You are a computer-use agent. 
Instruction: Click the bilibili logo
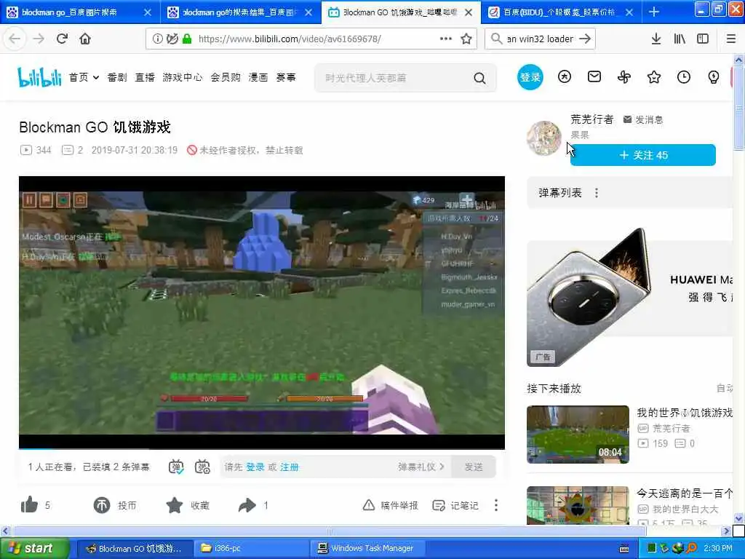pyautogui.click(x=39, y=77)
